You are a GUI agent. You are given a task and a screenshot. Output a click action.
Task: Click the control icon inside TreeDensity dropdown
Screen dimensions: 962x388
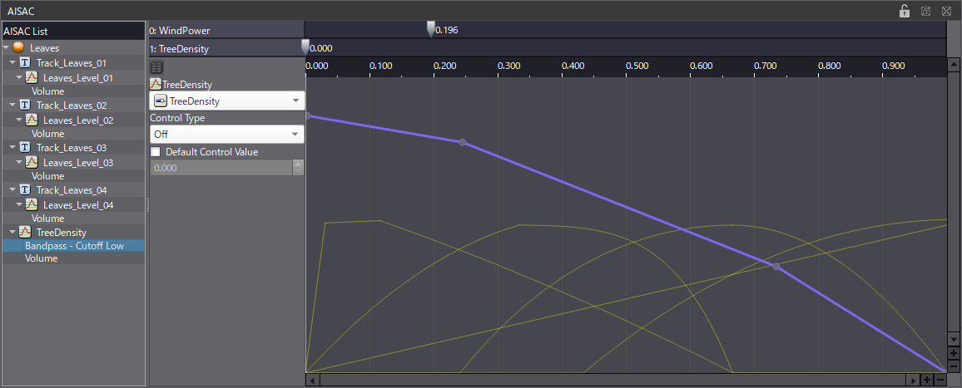160,101
